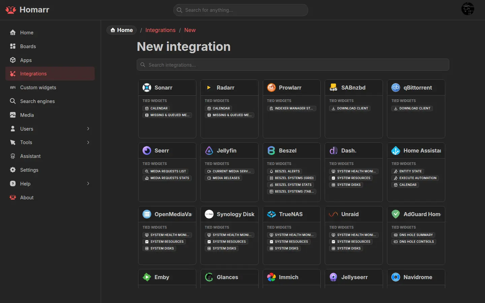
Task: Click Radarr's Missing & Queued widget badge
Action: point(229,115)
